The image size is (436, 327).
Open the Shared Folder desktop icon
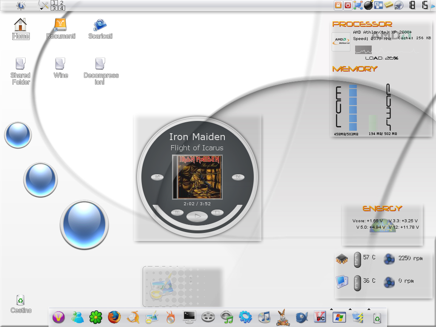[x=20, y=71]
